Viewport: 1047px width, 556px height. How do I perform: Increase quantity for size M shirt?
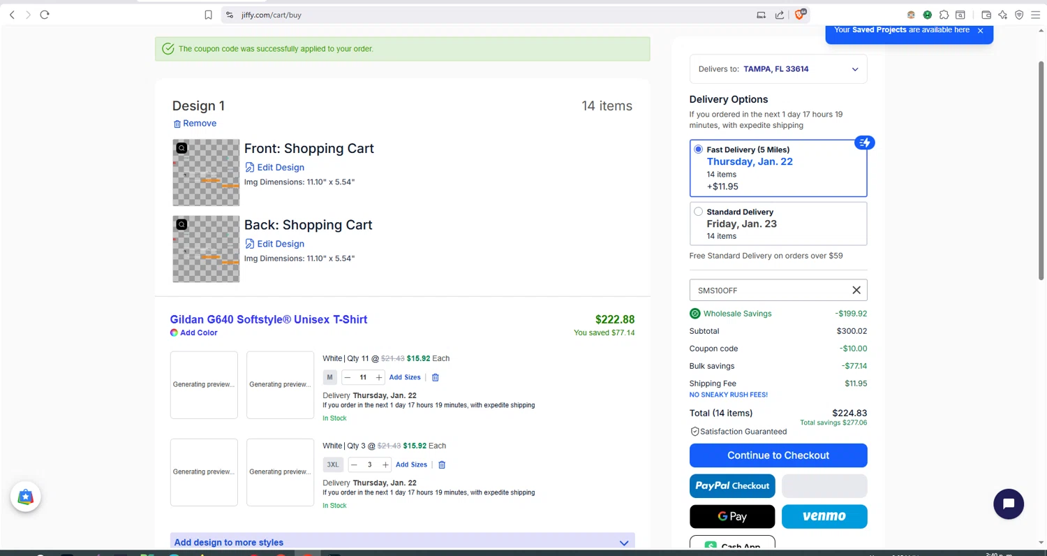tap(379, 378)
